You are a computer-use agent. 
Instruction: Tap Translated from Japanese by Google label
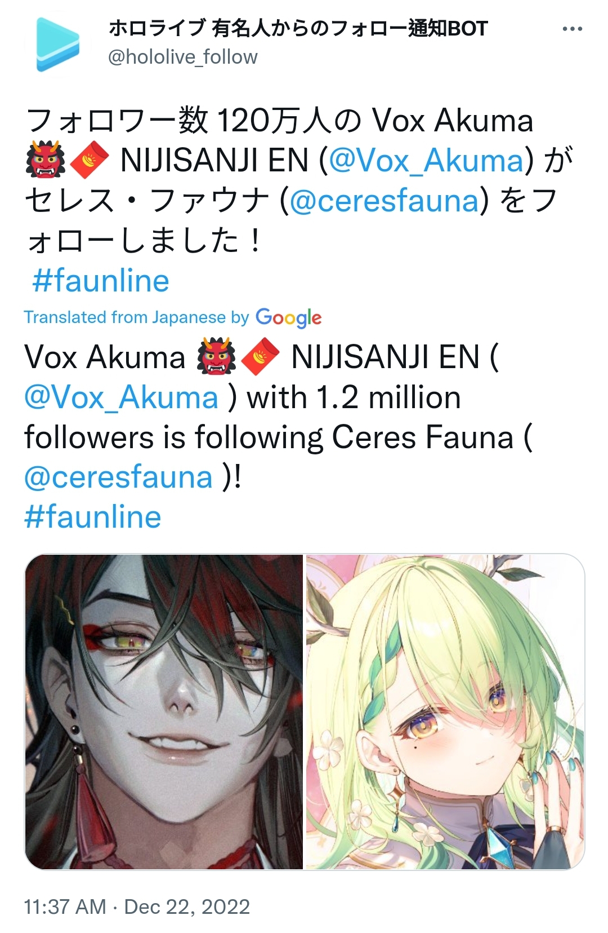pyautogui.click(x=173, y=317)
